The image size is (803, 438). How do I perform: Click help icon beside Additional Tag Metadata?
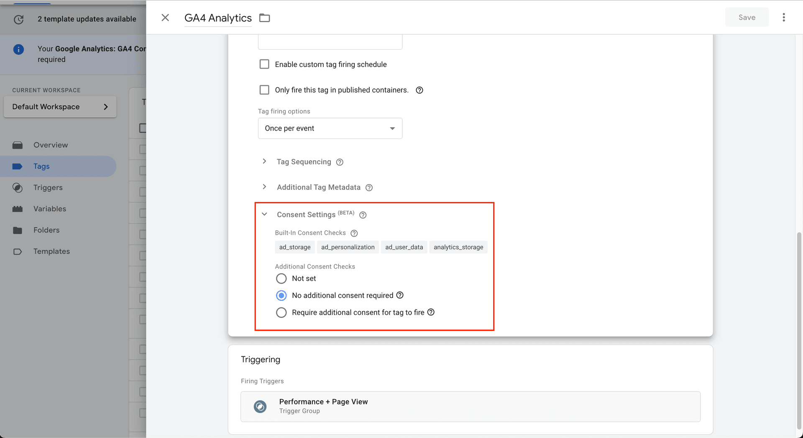tap(369, 188)
